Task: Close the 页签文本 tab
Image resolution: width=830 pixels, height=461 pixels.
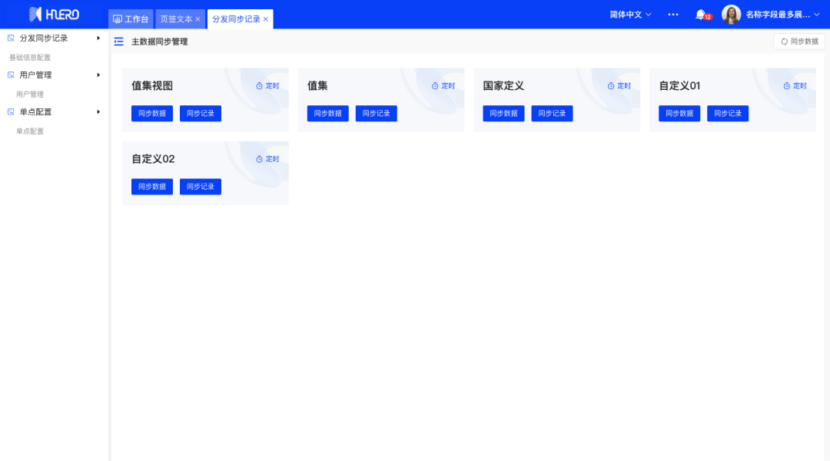Action: [x=198, y=19]
